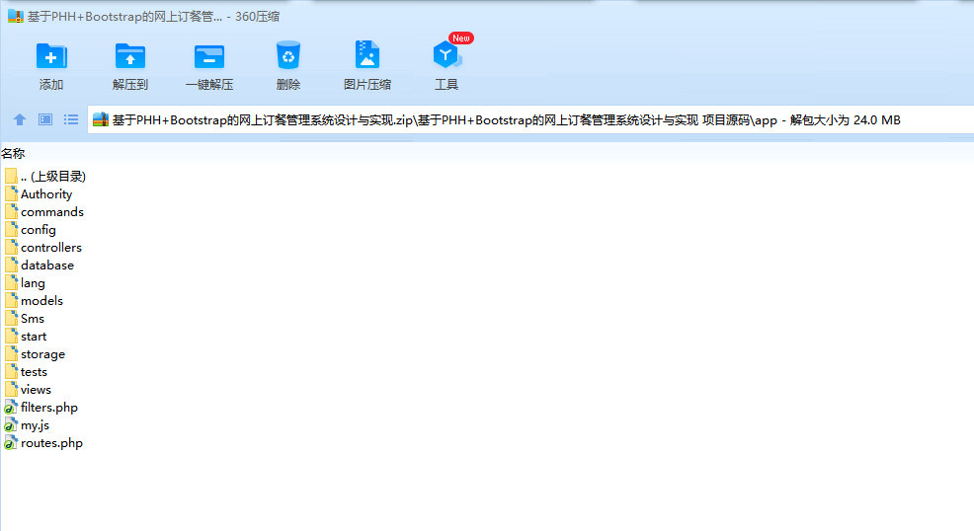
Task: Click the 360压缩 app icon in title bar
Action: 16,16
